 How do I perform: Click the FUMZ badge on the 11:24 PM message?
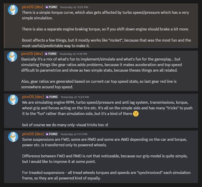click(51, 97)
